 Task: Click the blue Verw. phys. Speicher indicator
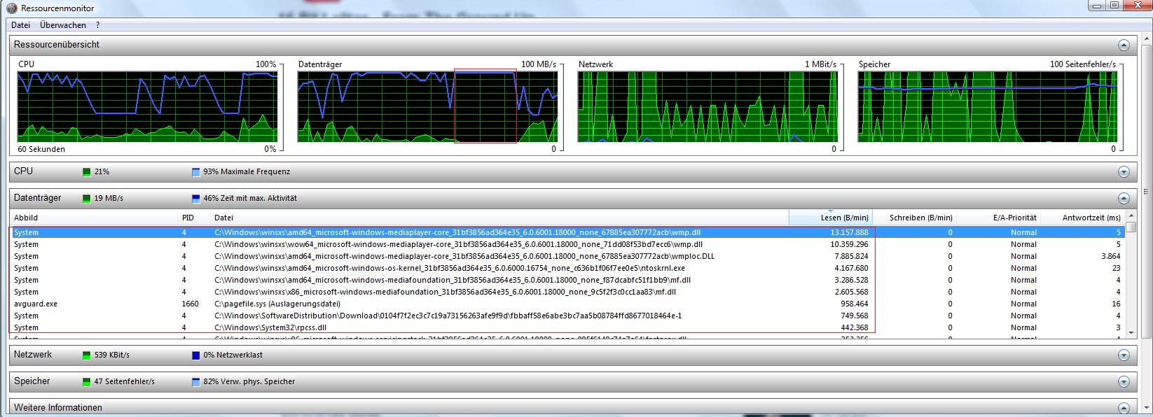click(x=196, y=381)
